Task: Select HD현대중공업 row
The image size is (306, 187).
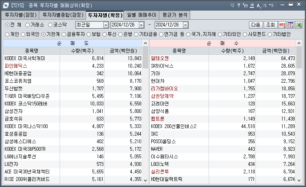Action: 72,73
